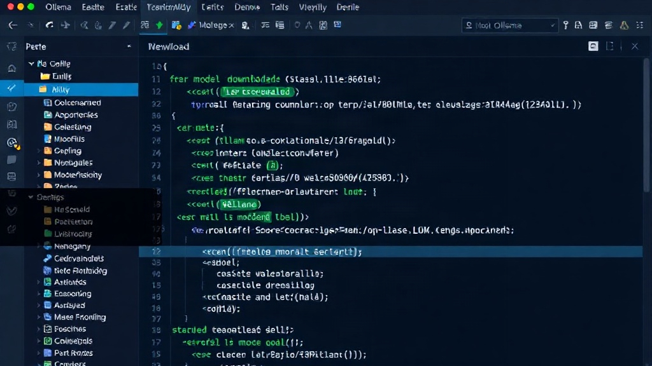Expand the Nentagales folder

tap(39, 163)
